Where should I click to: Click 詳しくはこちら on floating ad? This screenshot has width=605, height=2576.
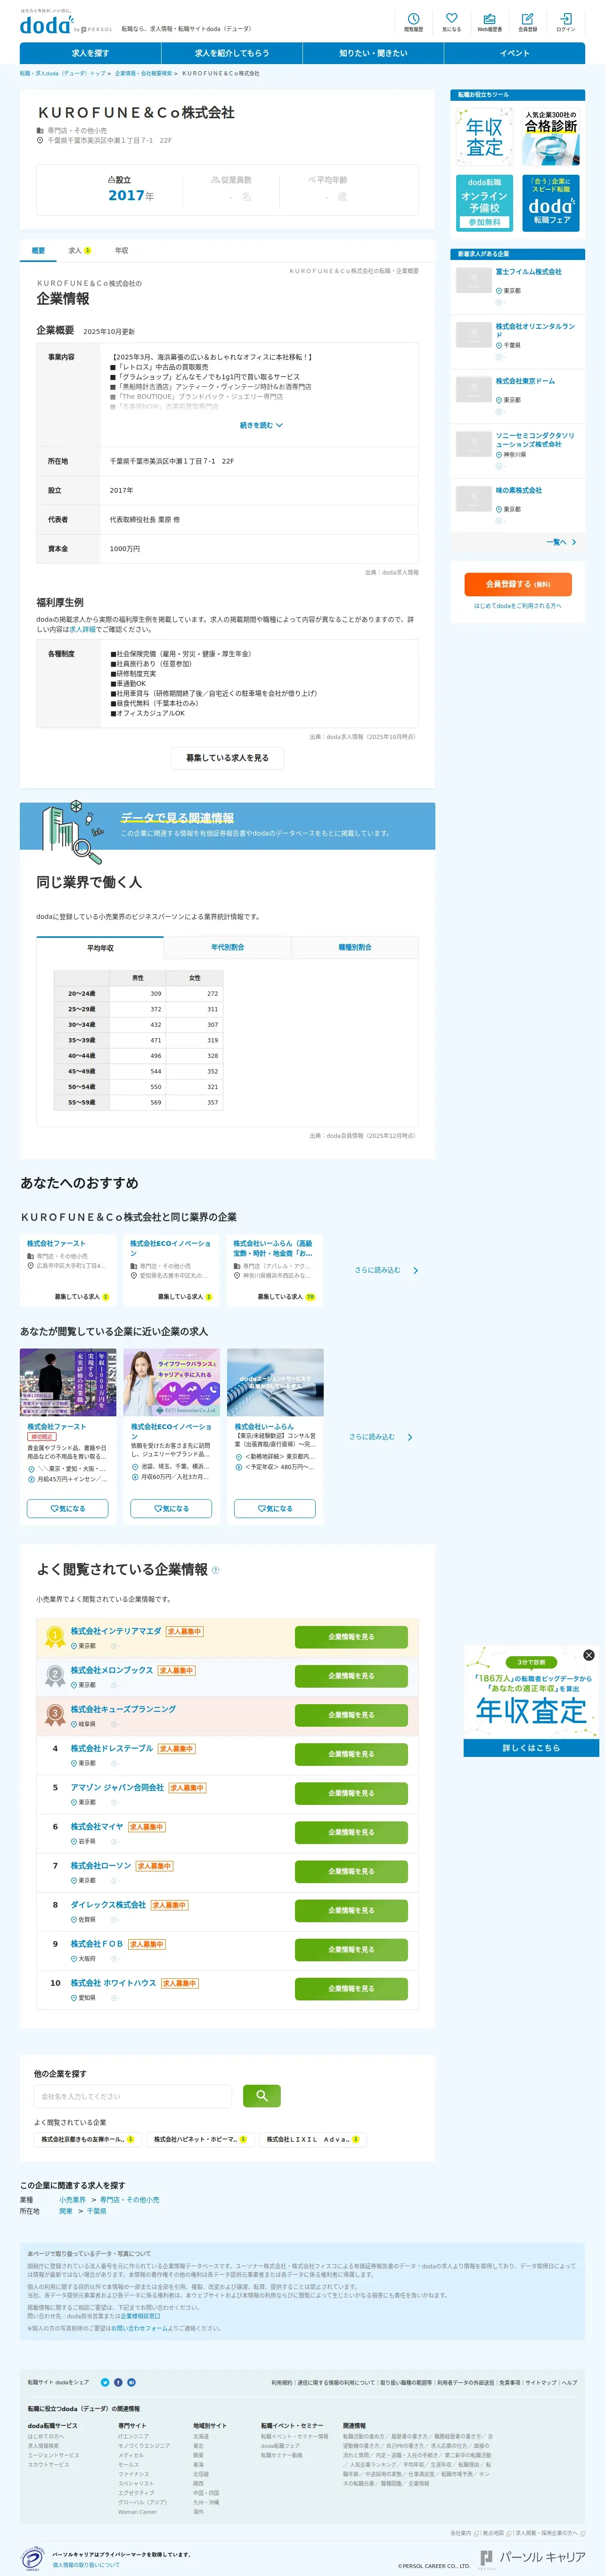point(531,1748)
